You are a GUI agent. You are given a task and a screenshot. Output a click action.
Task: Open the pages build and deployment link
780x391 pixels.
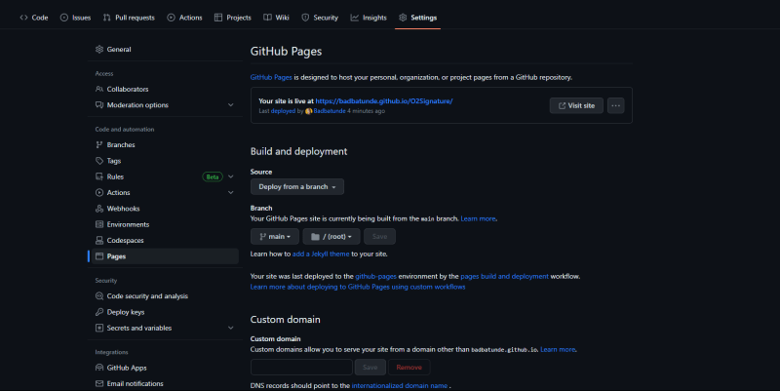[504, 276]
